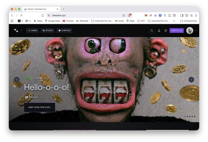
Task: Close the Transient.xyz tab
Action: coord(58,9)
